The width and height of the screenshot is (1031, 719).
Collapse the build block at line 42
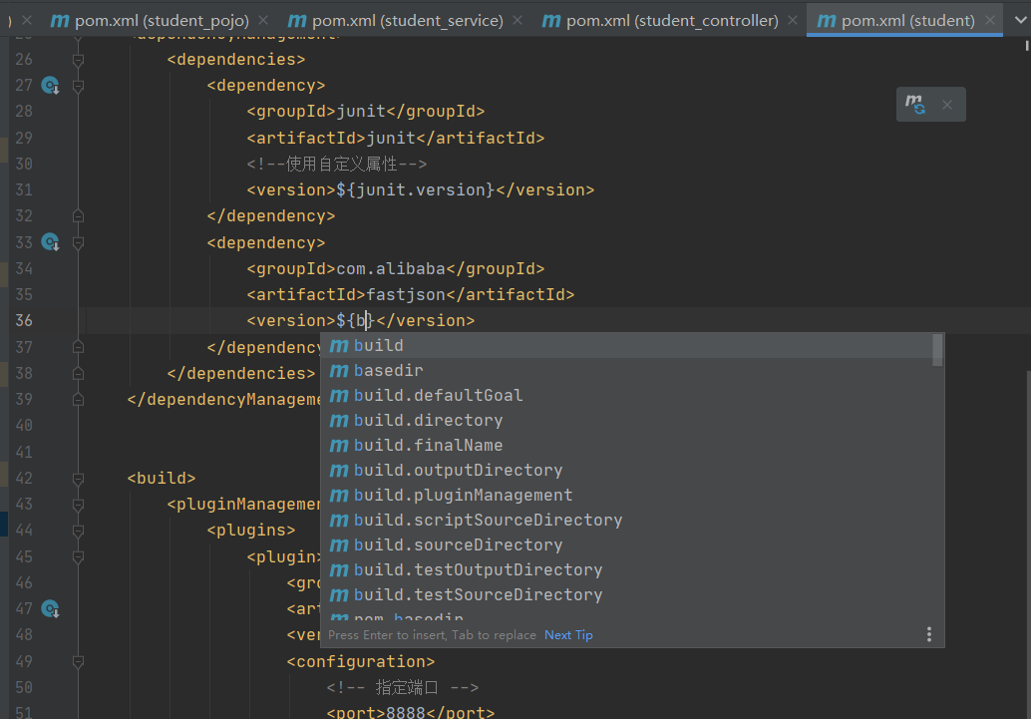click(78, 479)
